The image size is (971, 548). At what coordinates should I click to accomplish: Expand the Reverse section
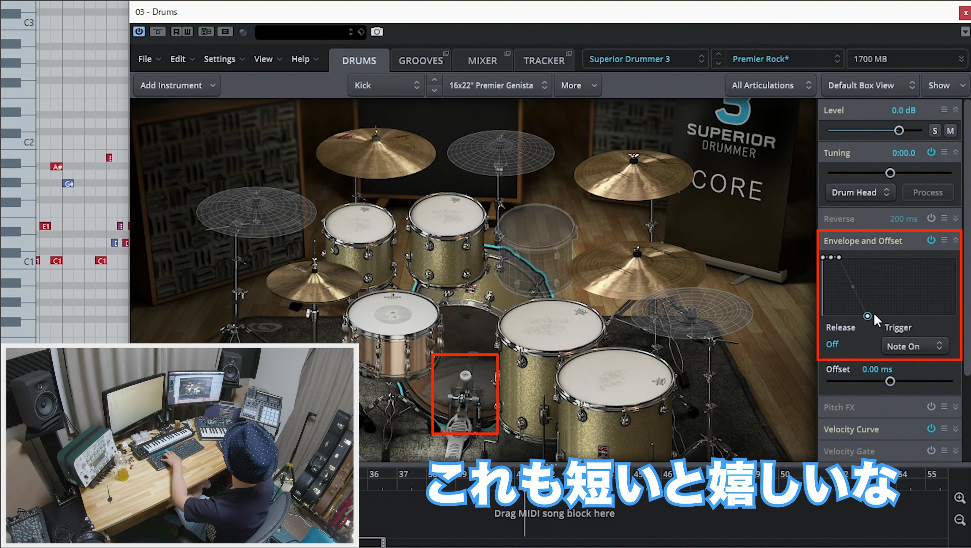pos(955,218)
